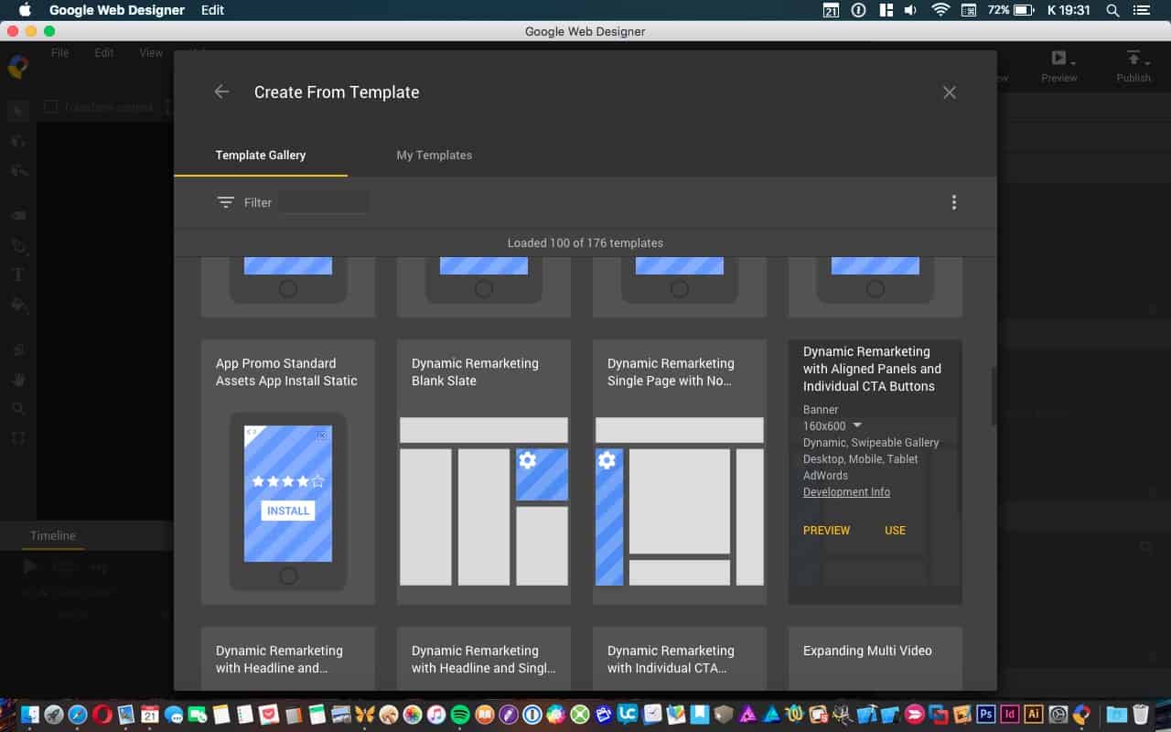Switch to Template Gallery tab

(x=261, y=155)
